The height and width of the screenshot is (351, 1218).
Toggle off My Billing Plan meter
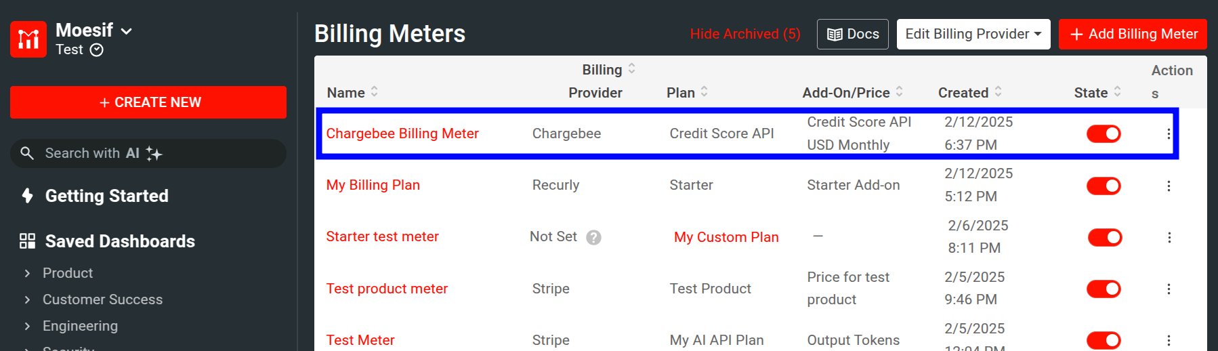pos(1104,186)
